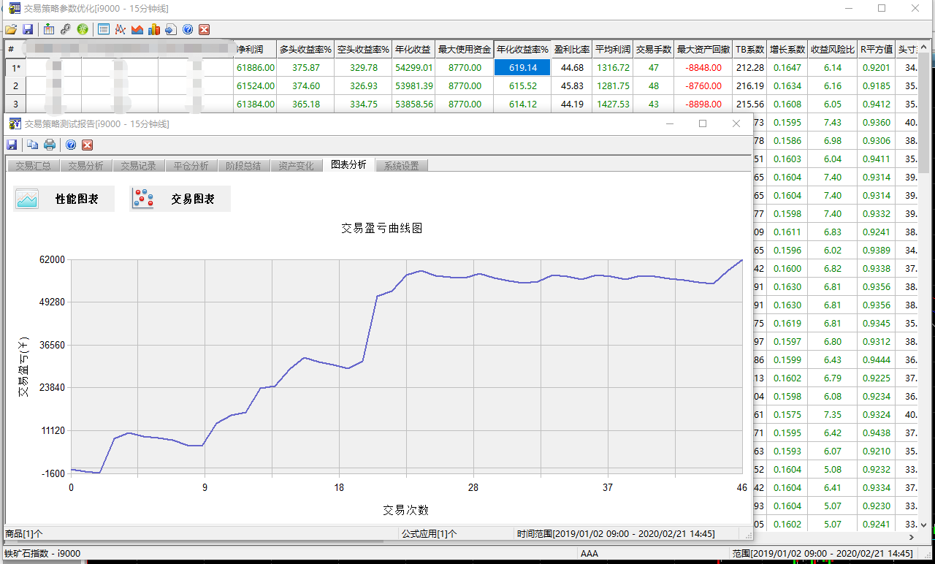
Task: Show the 性能图表 performance chart
Action: coord(64,199)
